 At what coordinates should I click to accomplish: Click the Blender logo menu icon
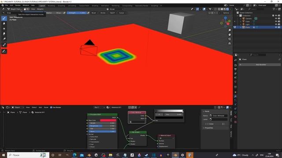click(x=3, y=5)
